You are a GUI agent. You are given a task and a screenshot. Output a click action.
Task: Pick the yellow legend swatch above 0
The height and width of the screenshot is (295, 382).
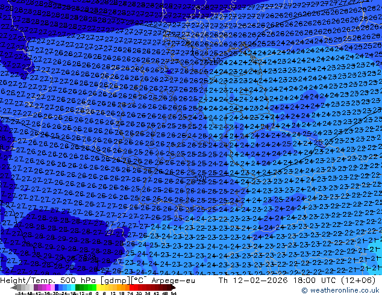click(98, 287)
